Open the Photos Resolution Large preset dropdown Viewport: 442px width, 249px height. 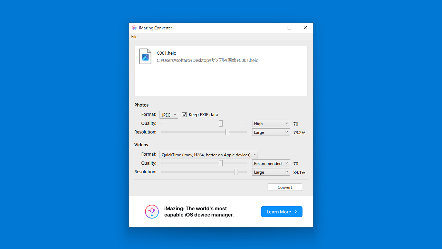(x=271, y=132)
